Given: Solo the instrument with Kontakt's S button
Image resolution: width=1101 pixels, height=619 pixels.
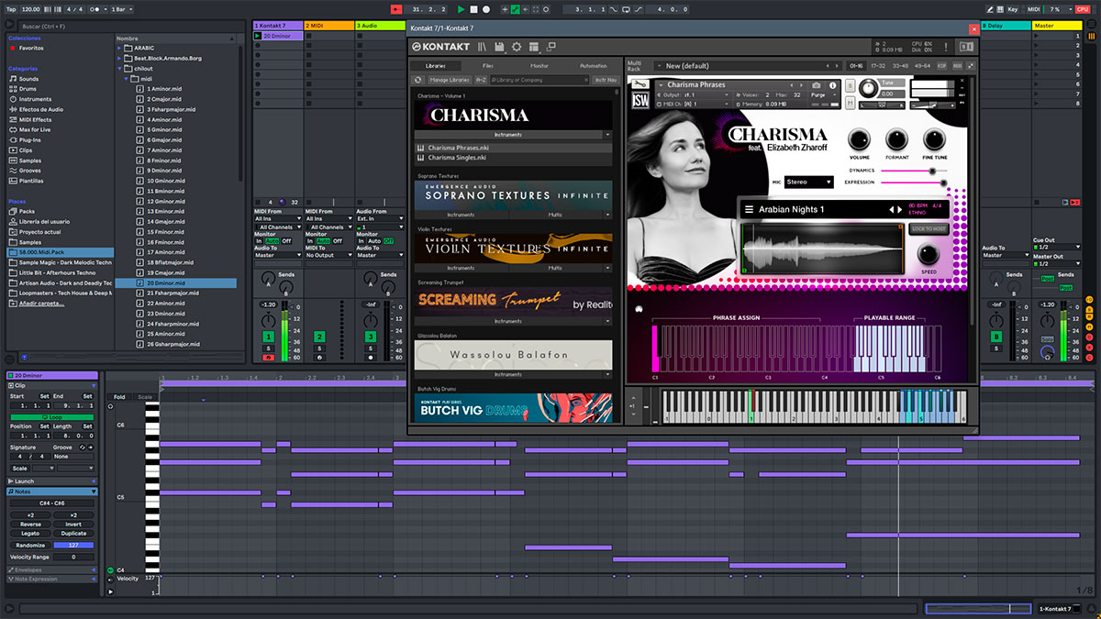Looking at the screenshot, I should [851, 85].
